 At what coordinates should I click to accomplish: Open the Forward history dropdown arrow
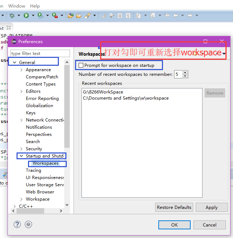tap(197, 15)
